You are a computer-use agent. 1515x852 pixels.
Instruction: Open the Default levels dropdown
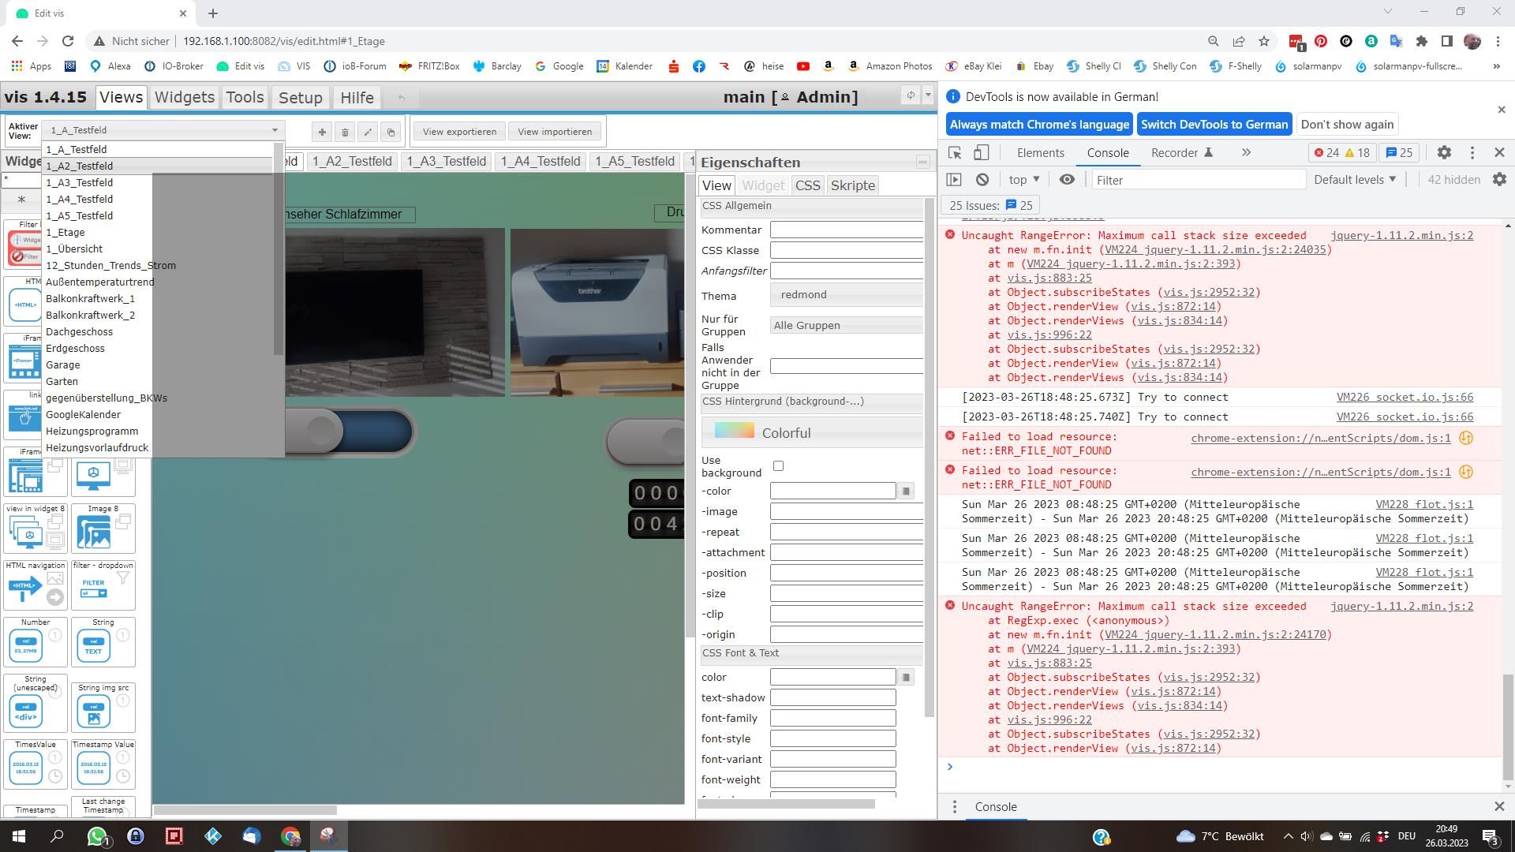click(1354, 180)
